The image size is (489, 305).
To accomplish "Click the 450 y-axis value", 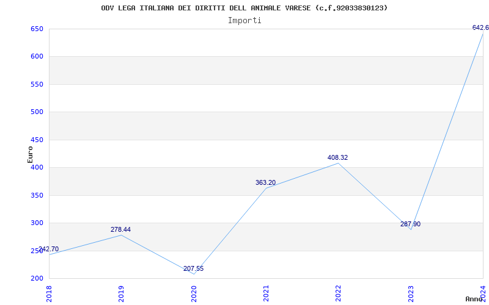I will tap(37, 140).
